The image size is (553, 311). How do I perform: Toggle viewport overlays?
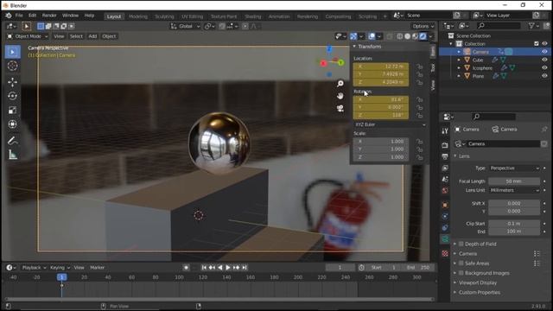click(372, 36)
